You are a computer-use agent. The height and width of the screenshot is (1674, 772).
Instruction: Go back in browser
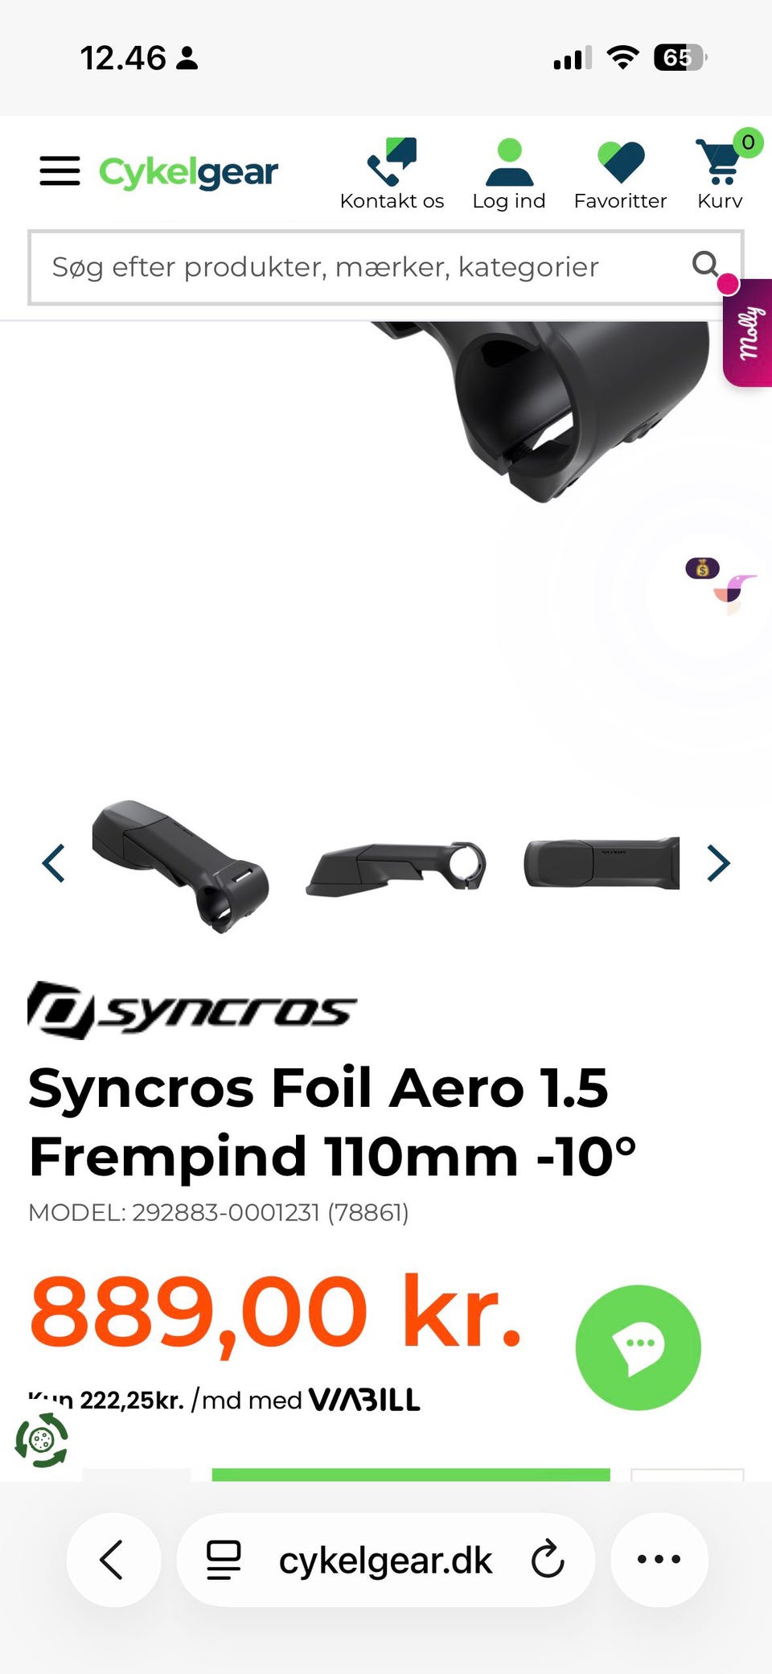click(113, 1560)
